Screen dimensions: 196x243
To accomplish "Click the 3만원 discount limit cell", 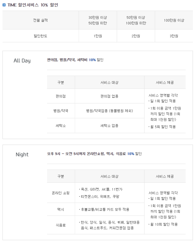I will (x=174, y=36).
